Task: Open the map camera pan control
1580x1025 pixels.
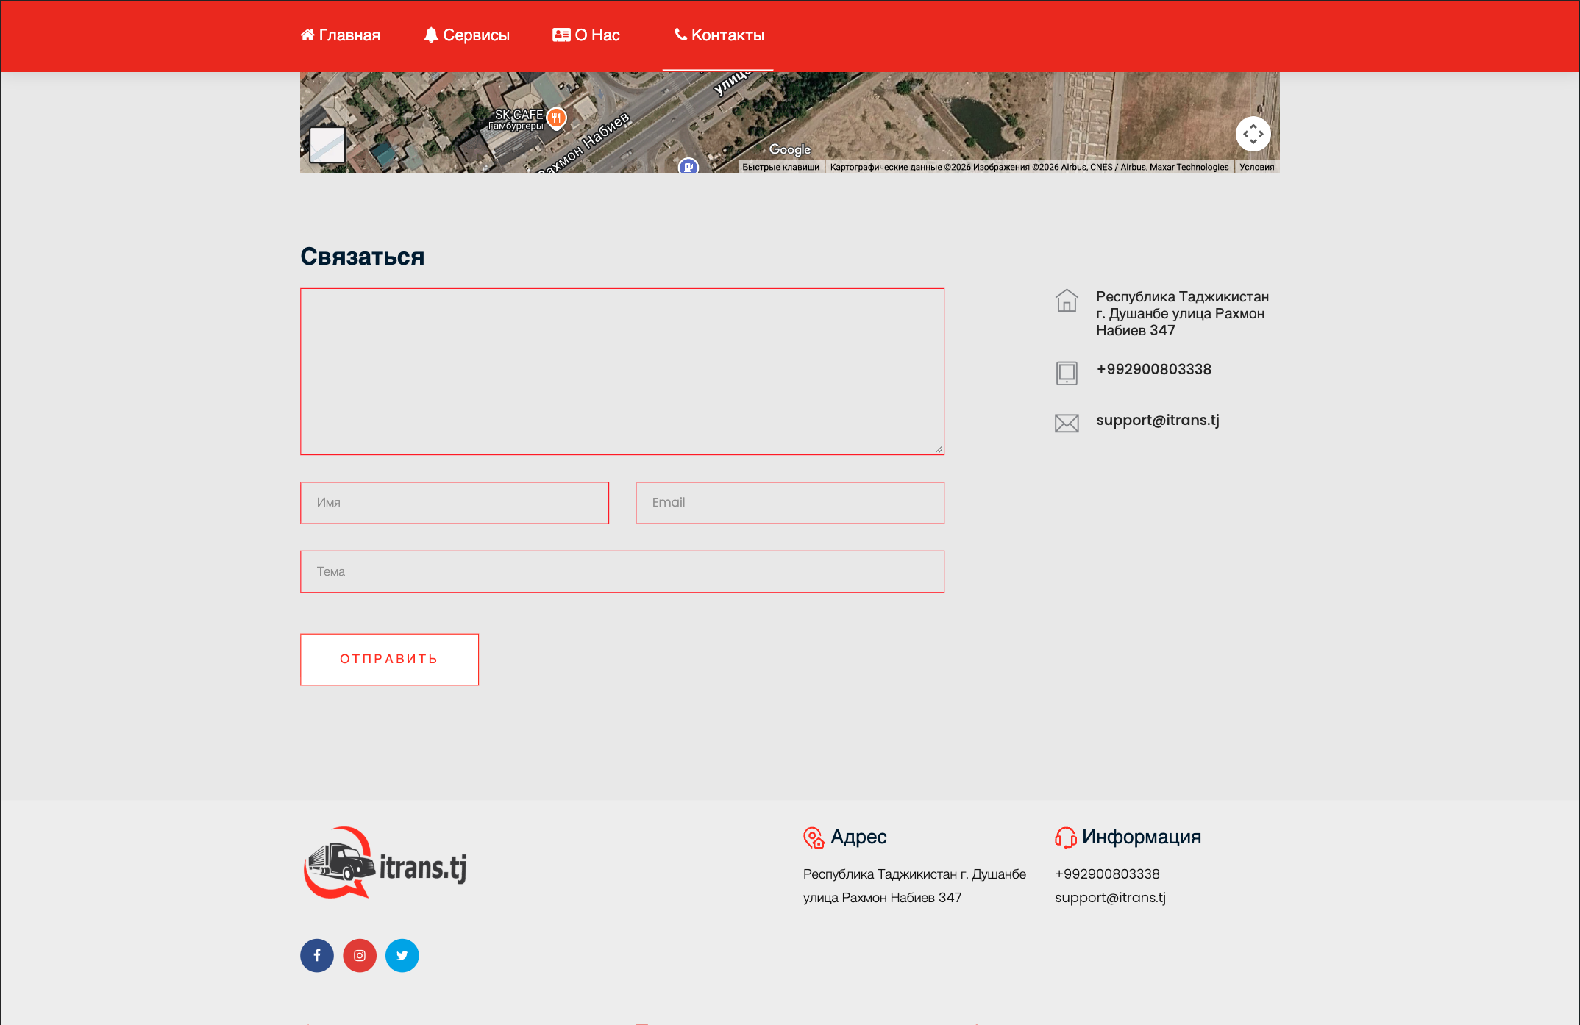Action: pos(1253,134)
